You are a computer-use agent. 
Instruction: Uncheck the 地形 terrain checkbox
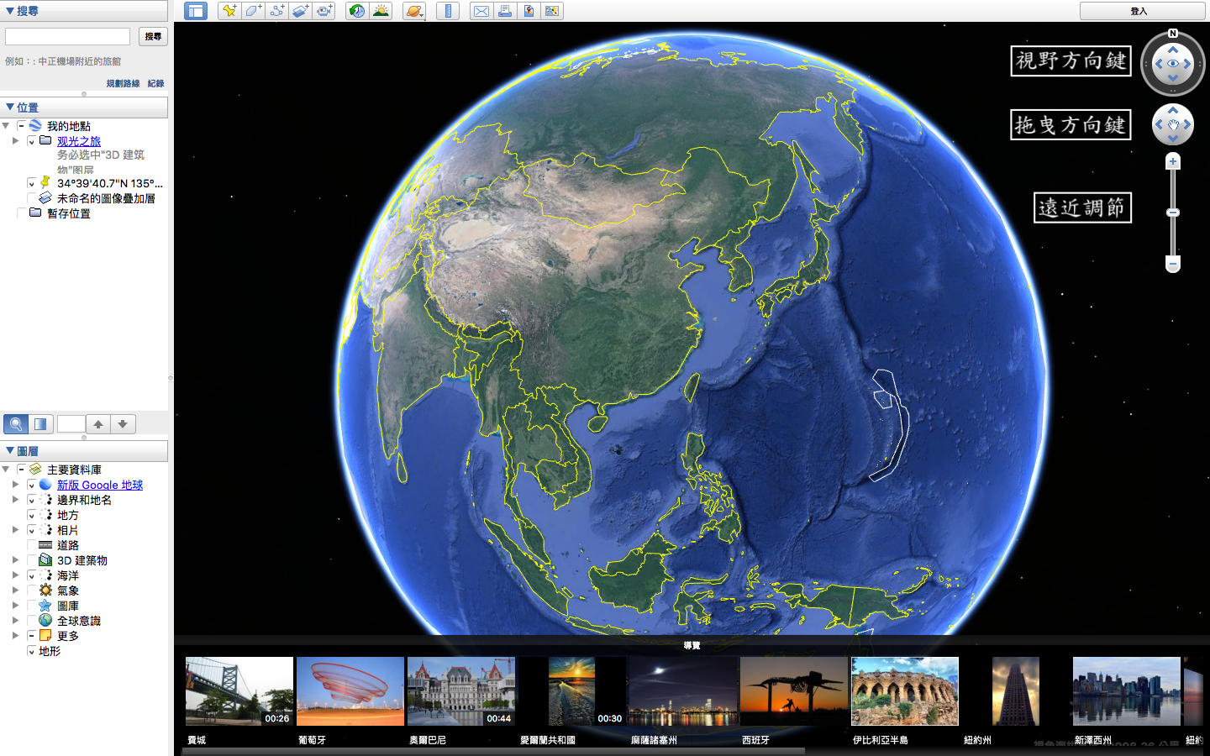[31, 651]
